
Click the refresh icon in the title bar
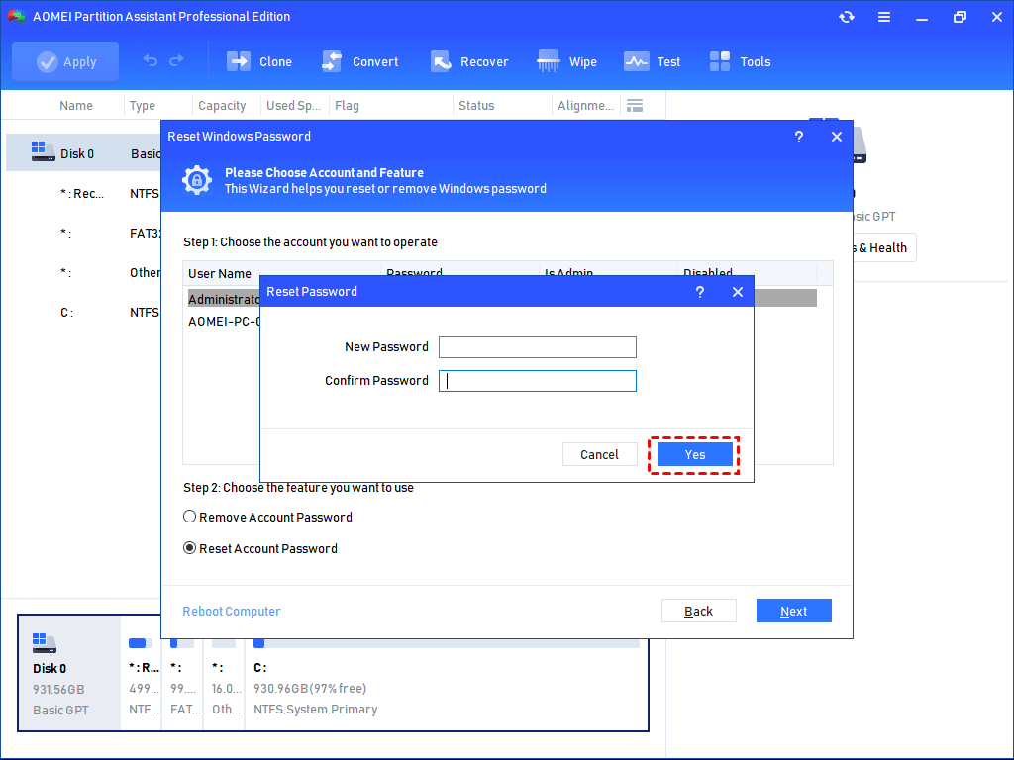[x=847, y=16]
